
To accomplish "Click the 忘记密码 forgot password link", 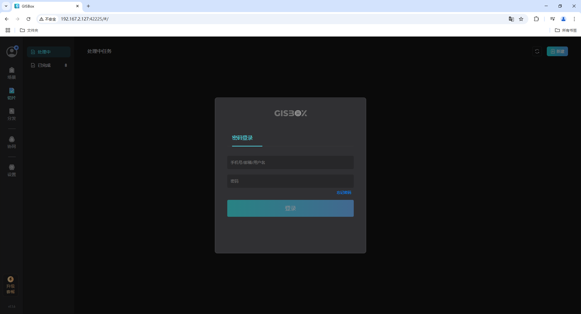I will [x=344, y=193].
